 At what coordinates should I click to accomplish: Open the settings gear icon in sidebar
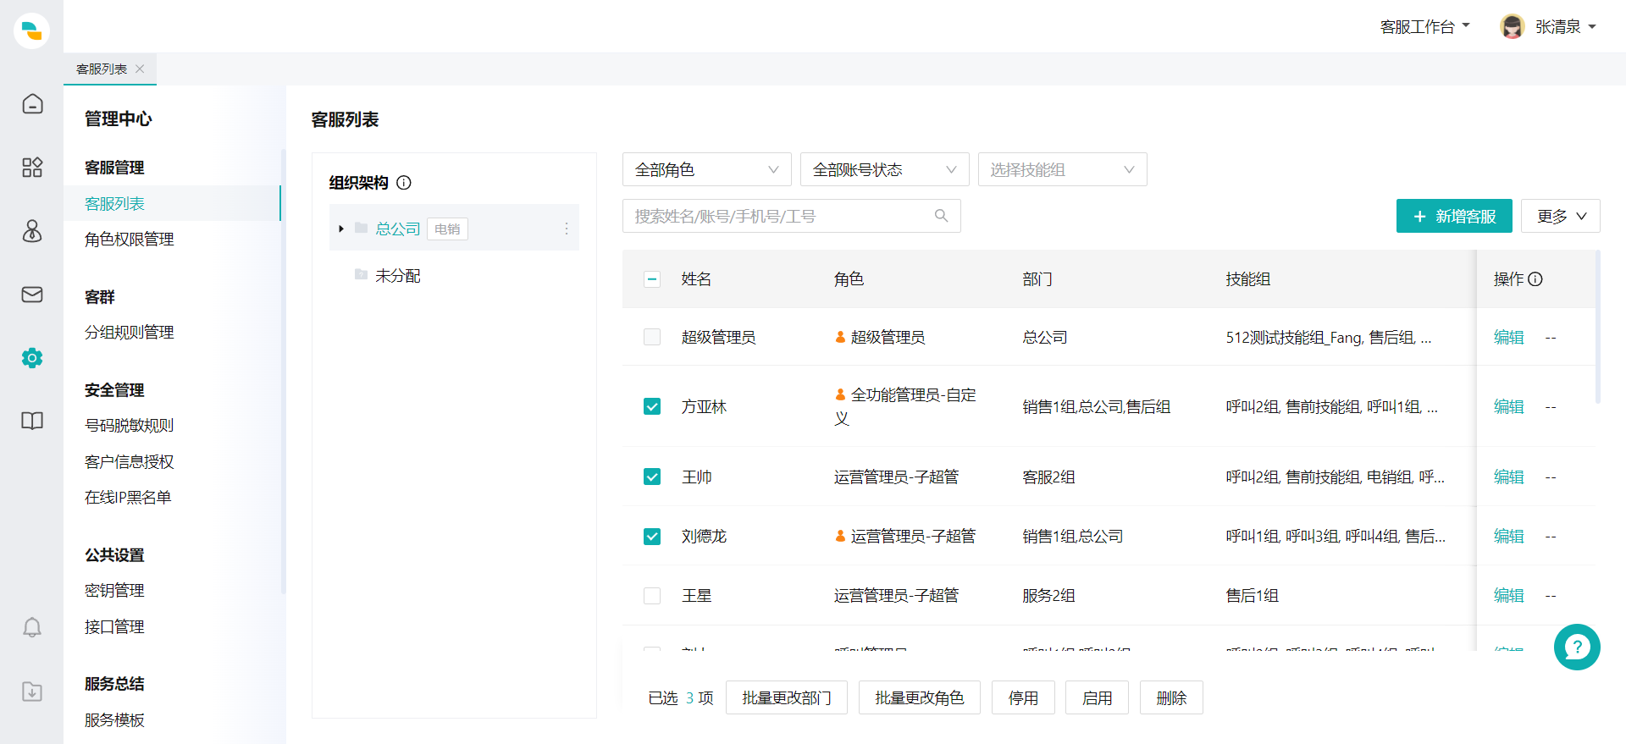pyautogui.click(x=32, y=358)
